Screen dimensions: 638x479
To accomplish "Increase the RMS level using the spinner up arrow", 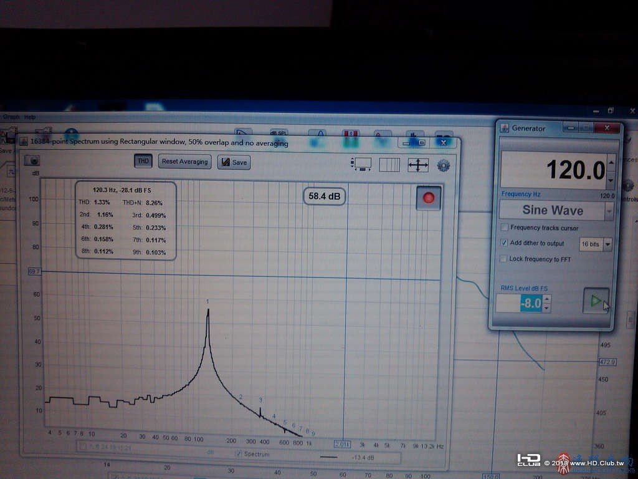I will click(x=547, y=299).
